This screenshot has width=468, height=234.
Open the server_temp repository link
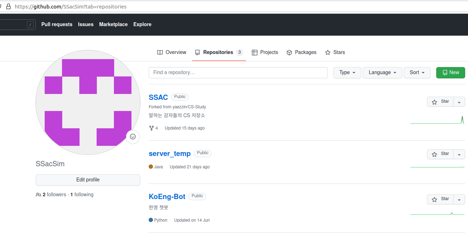(x=170, y=154)
